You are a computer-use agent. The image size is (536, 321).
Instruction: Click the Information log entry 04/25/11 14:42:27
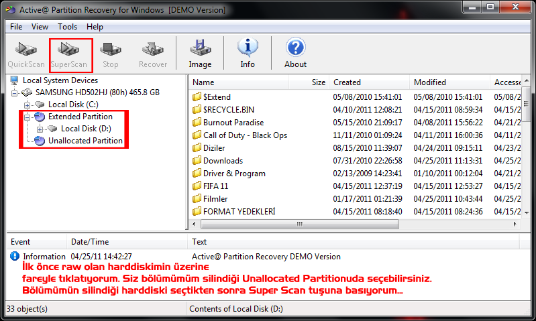point(101,256)
